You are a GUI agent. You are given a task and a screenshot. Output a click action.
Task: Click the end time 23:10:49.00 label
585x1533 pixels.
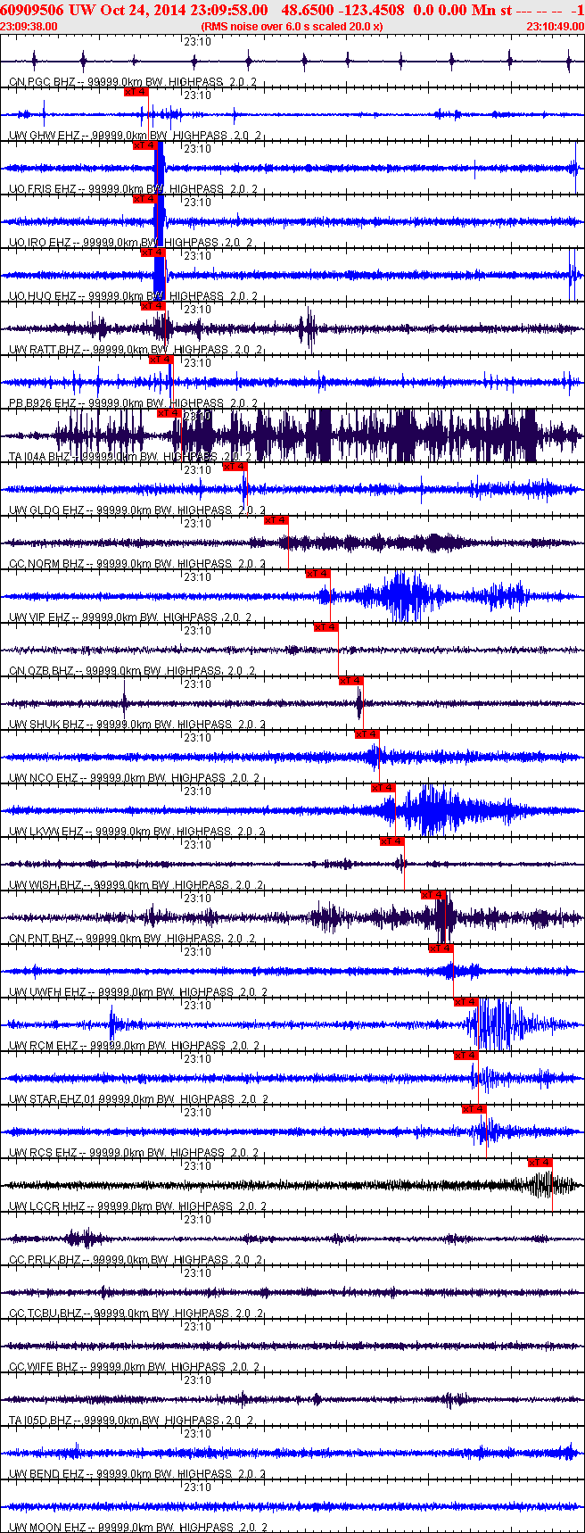coord(555,27)
